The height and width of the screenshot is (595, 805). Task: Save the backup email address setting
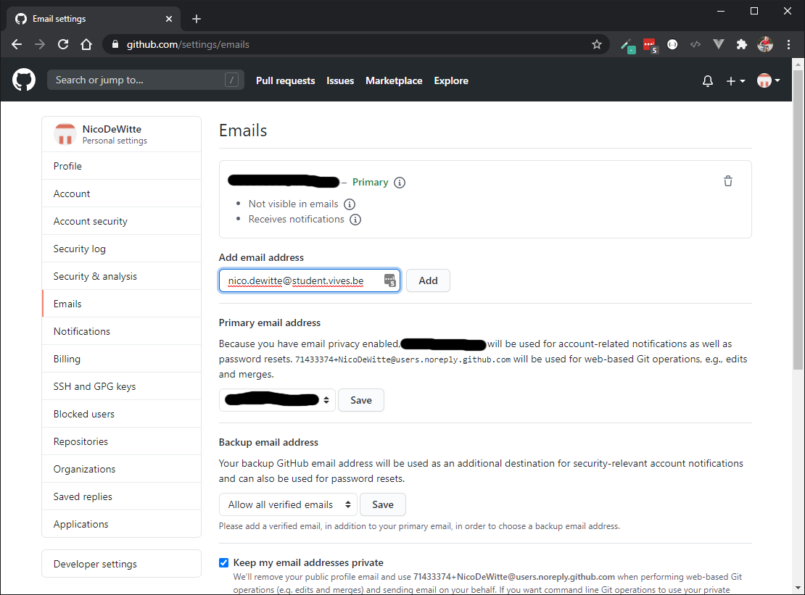(x=383, y=504)
